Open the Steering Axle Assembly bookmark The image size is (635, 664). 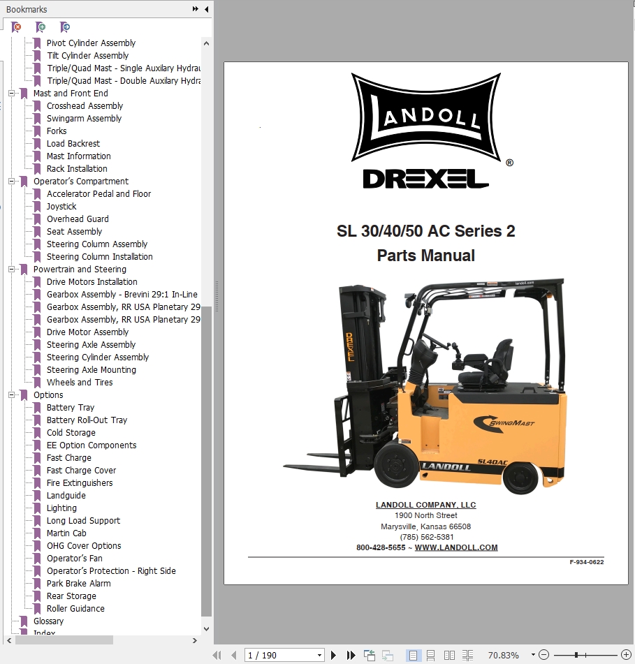91,345
